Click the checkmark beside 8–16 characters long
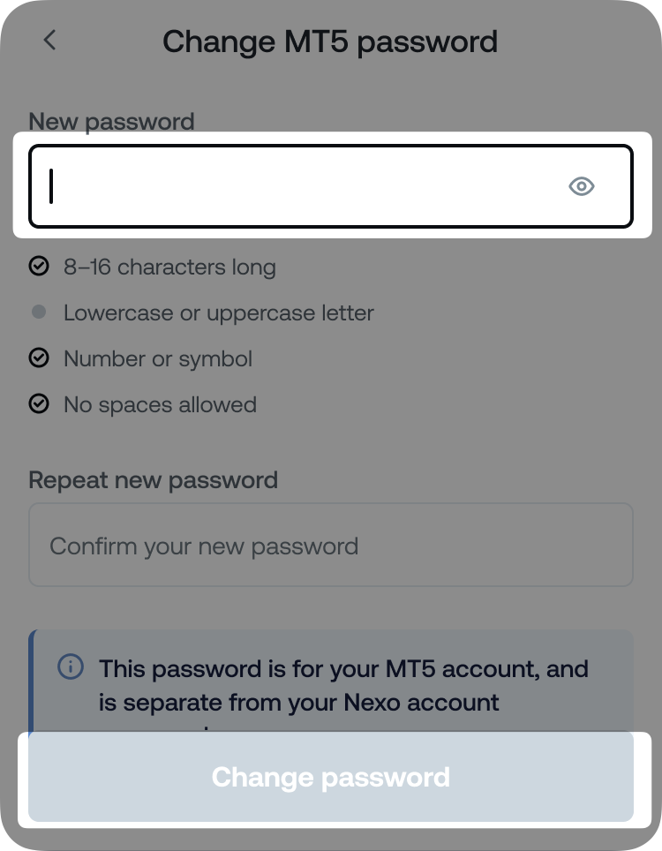This screenshot has height=851, width=662. (x=39, y=267)
